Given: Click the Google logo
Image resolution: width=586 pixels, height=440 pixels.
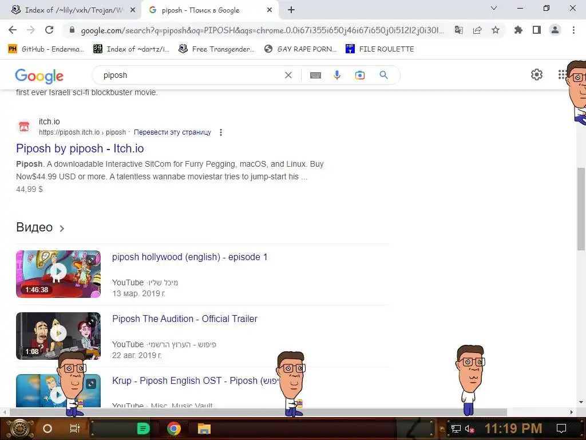Looking at the screenshot, I should tap(39, 76).
